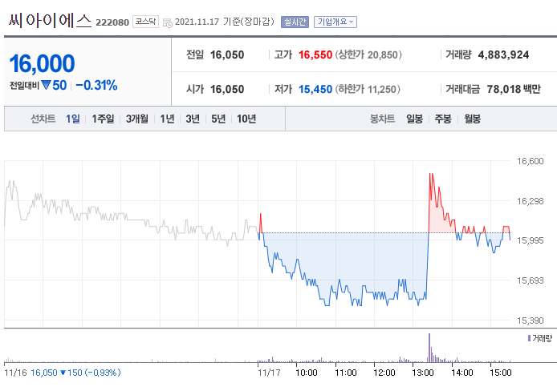Click the 상한가 20,850 text
The image size is (557, 387).
click(368, 54)
